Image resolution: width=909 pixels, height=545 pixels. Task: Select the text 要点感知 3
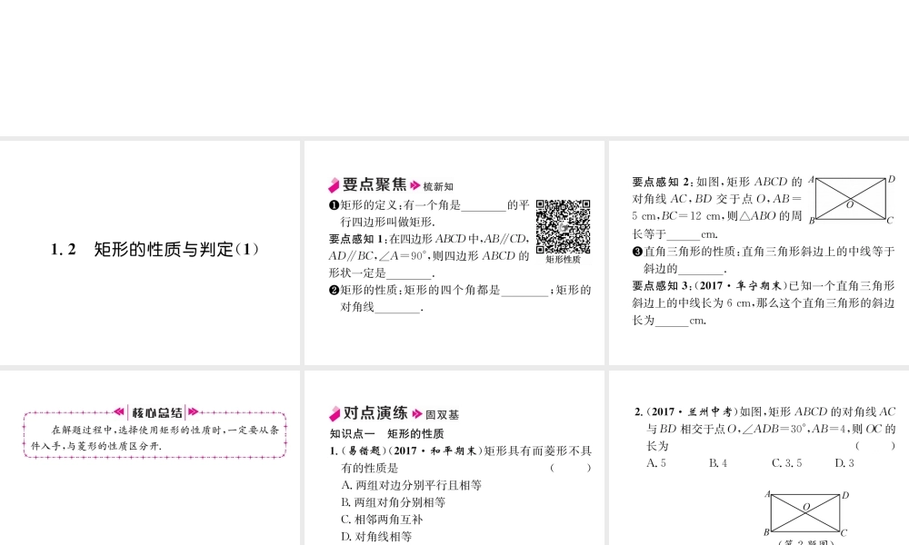(x=660, y=285)
